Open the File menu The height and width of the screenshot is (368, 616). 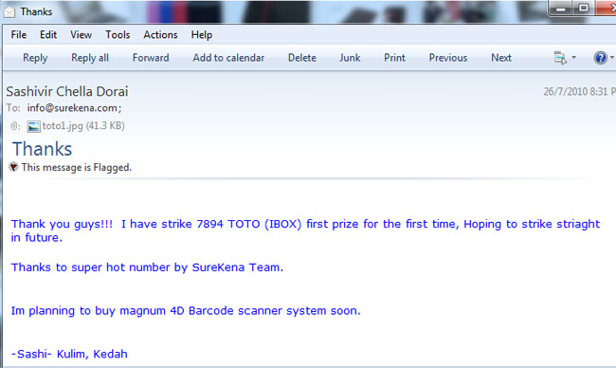18,34
